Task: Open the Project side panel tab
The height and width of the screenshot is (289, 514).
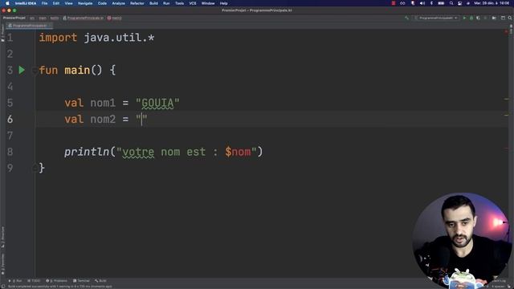Action: click(2, 33)
